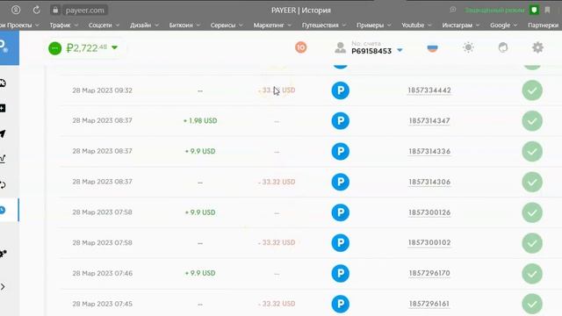Click the Payeer P icon for transaction 1857300126
Screen dimensions: 562x316
tap(340, 212)
